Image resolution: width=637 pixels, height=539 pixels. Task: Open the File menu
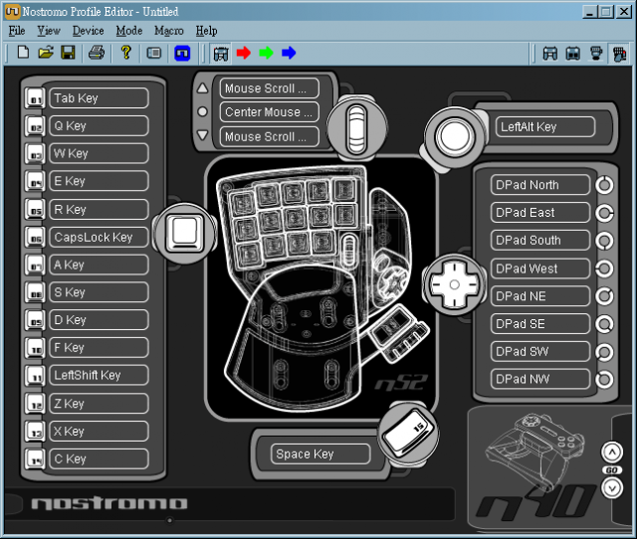pos(17,31)
